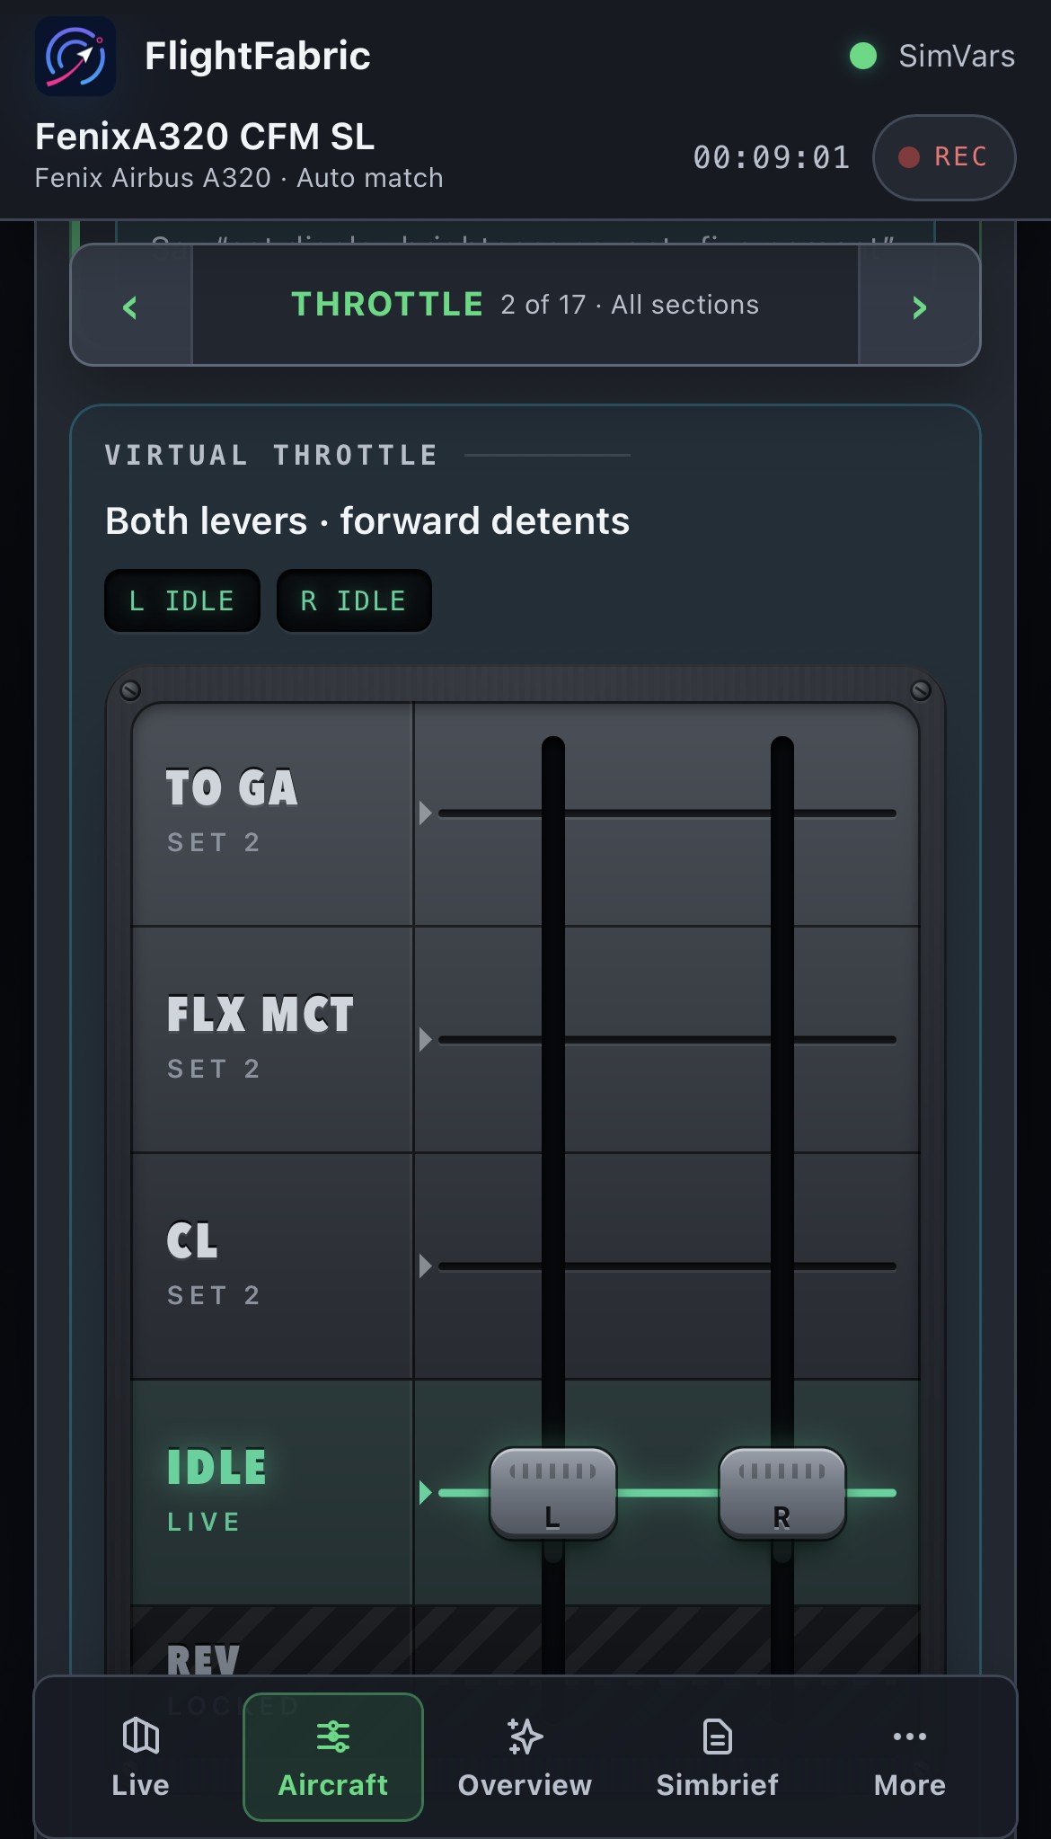The image size is (1051, 1839).
Task: Click the SimVars connection label
Action: point(957,56)
